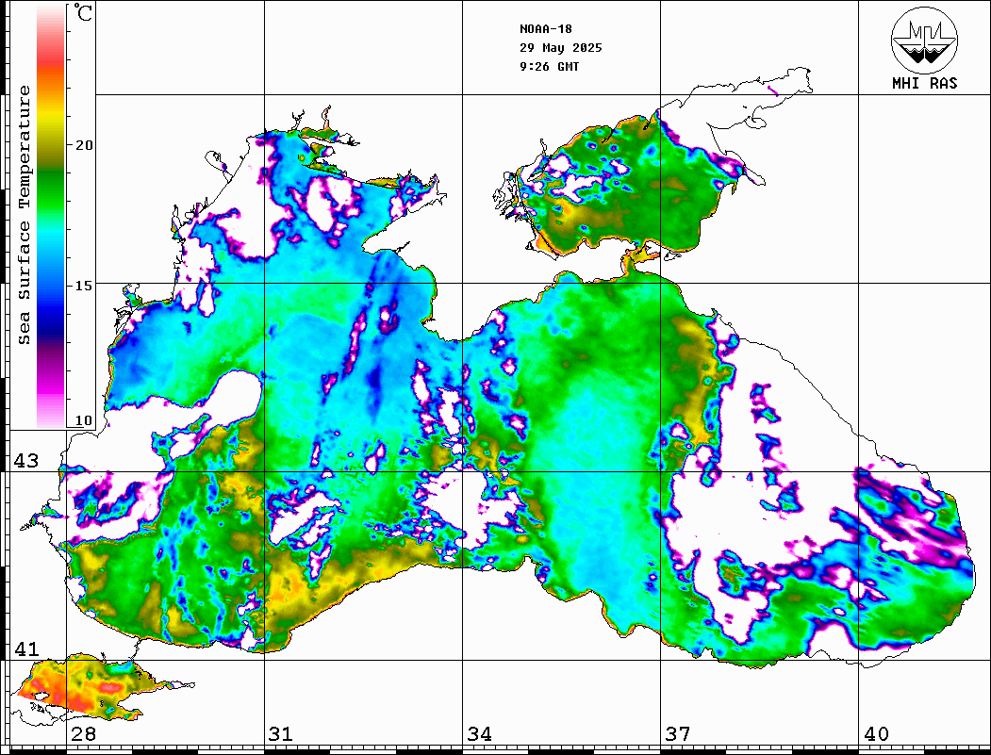Click the longitude label "34"
Viewport: 991px width, 755px height.
[480, 734]
